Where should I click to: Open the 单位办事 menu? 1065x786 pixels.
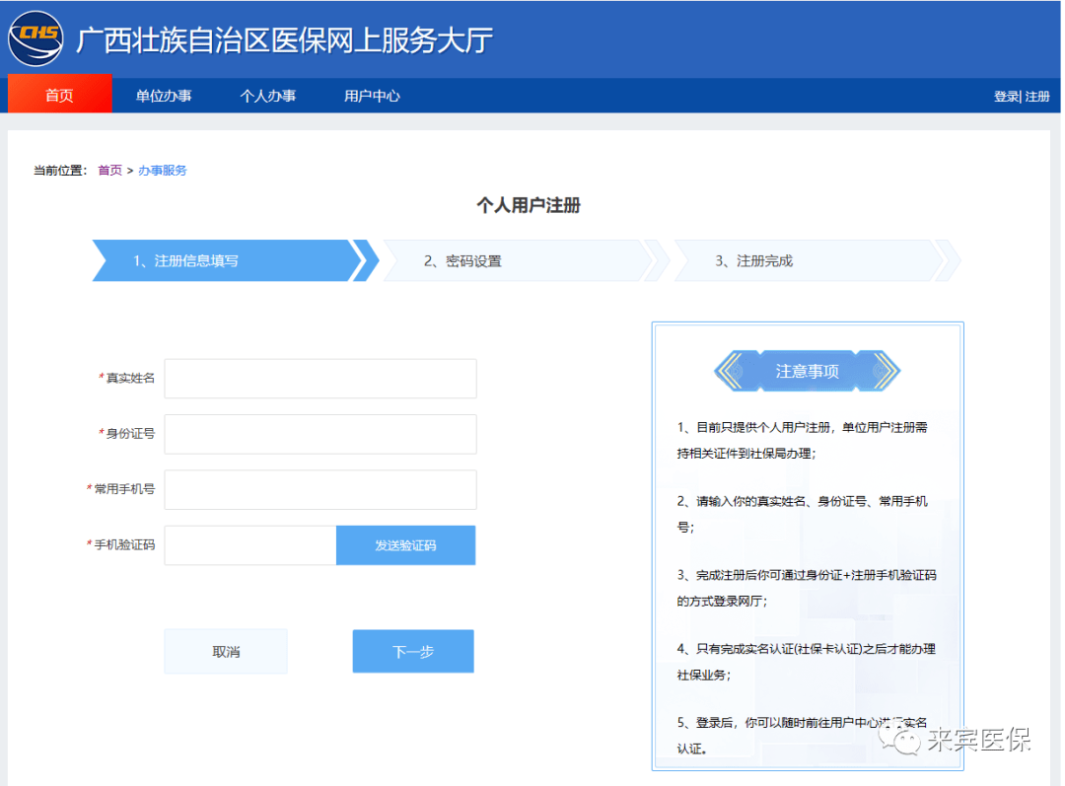(x=164, y=96)
